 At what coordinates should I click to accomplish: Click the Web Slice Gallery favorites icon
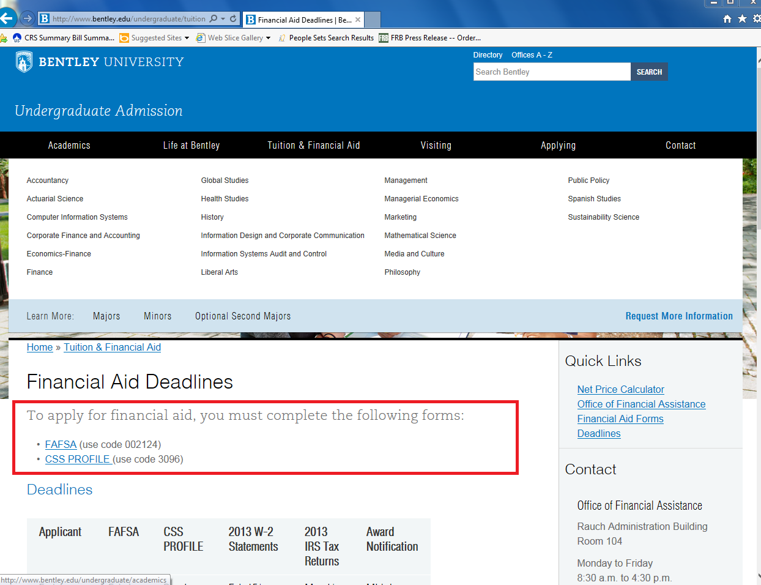coord(200,38)
